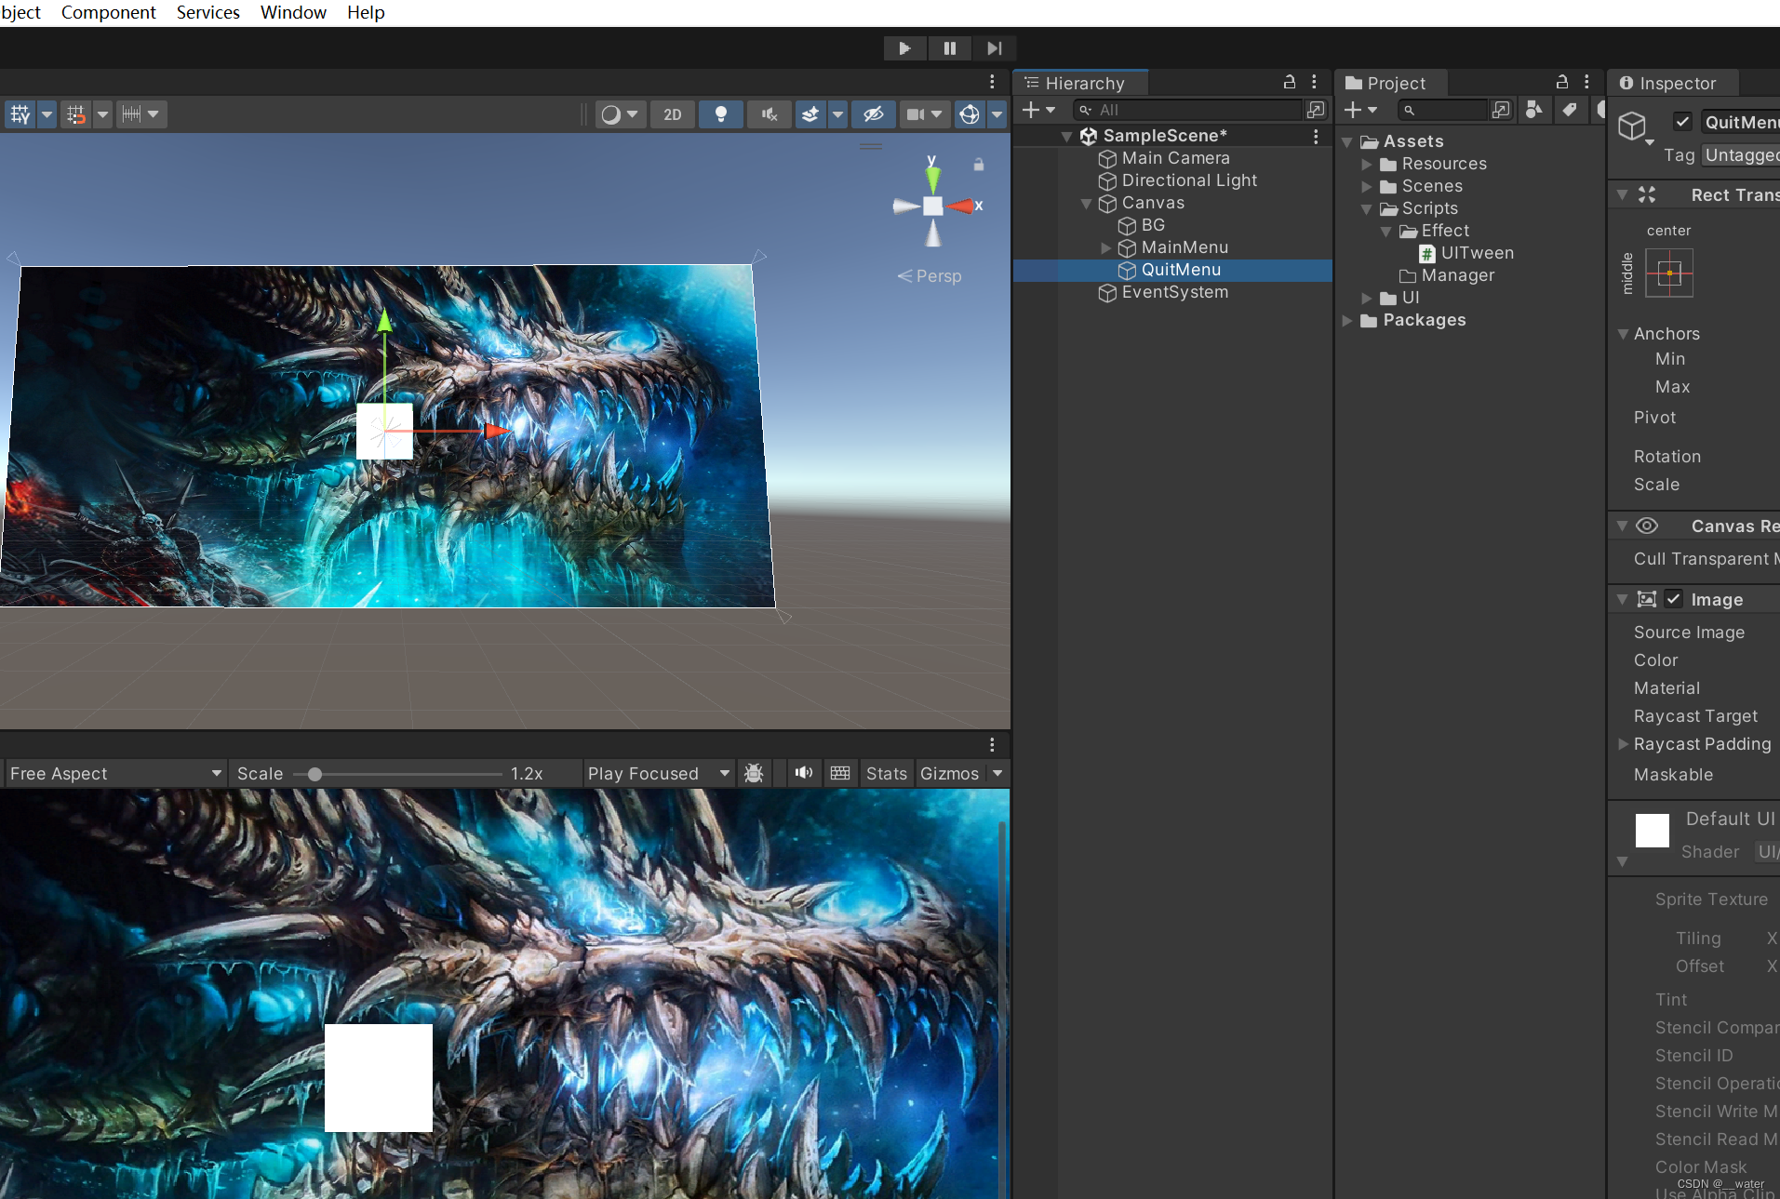Expand the Packages folder in Project
The image size is (1780, 1199).
pyautogui.click(x=1347, y=321)
